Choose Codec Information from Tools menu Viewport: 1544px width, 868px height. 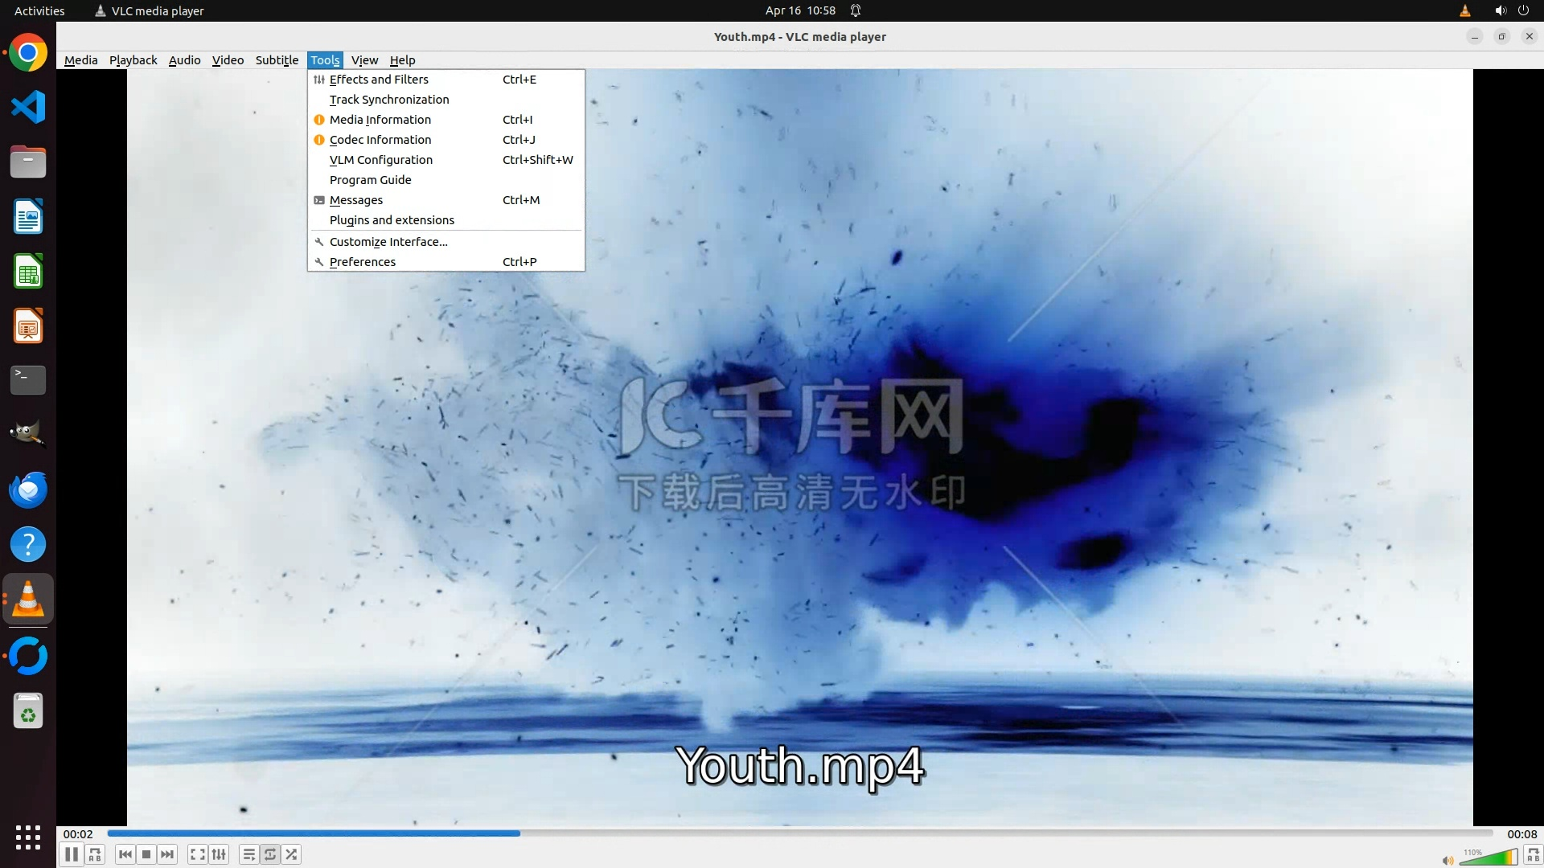pos(380,140)
